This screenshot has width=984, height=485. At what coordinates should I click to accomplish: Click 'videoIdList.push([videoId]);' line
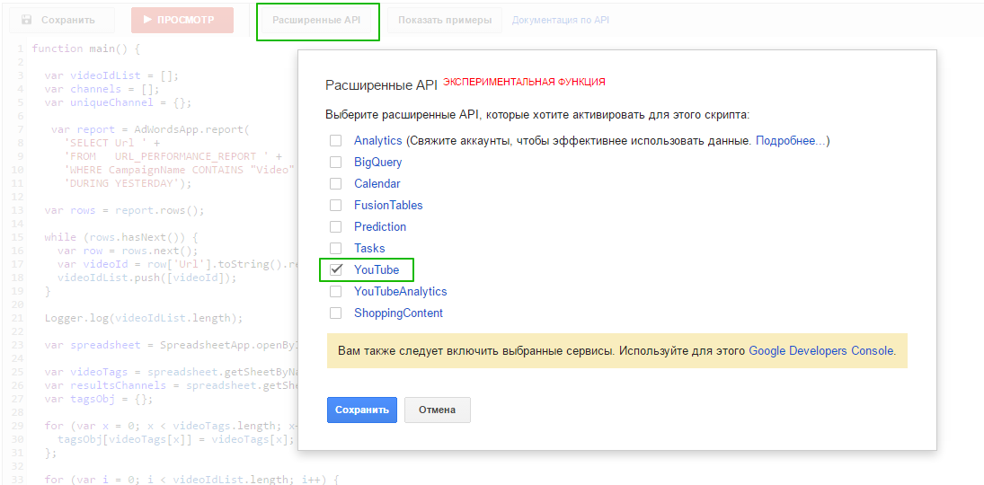point(146,278)
